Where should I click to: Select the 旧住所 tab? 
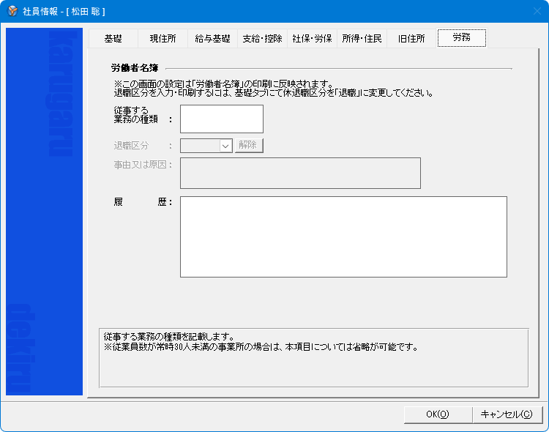[x=411, y=39]
